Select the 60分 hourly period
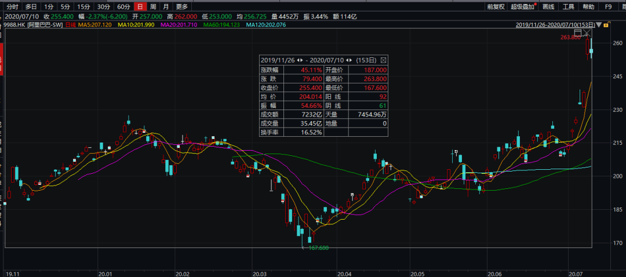Viewport: 626px width, 277px height. click(x=123, y=7)
